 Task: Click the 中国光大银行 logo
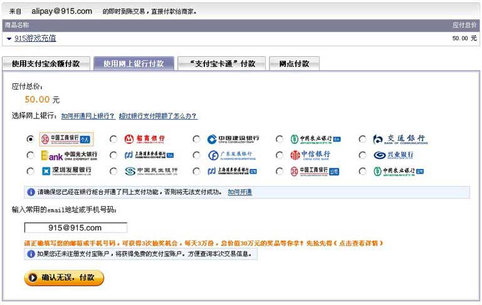point(69,155)
